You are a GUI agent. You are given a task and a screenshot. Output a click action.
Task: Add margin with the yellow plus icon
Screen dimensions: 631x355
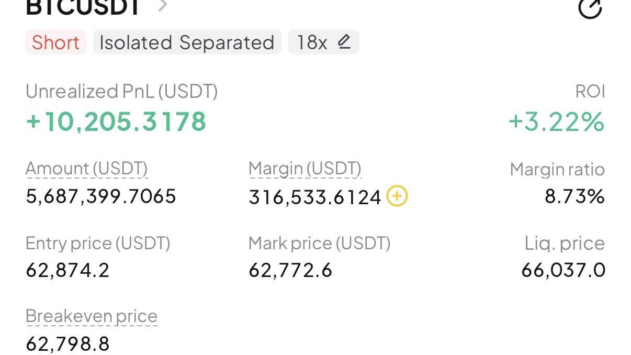tap(397, 197)
